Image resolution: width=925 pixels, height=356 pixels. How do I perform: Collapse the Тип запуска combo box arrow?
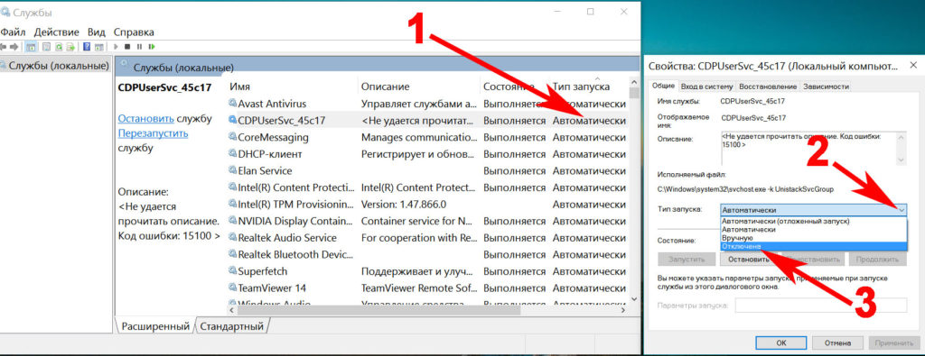(902, 209)
